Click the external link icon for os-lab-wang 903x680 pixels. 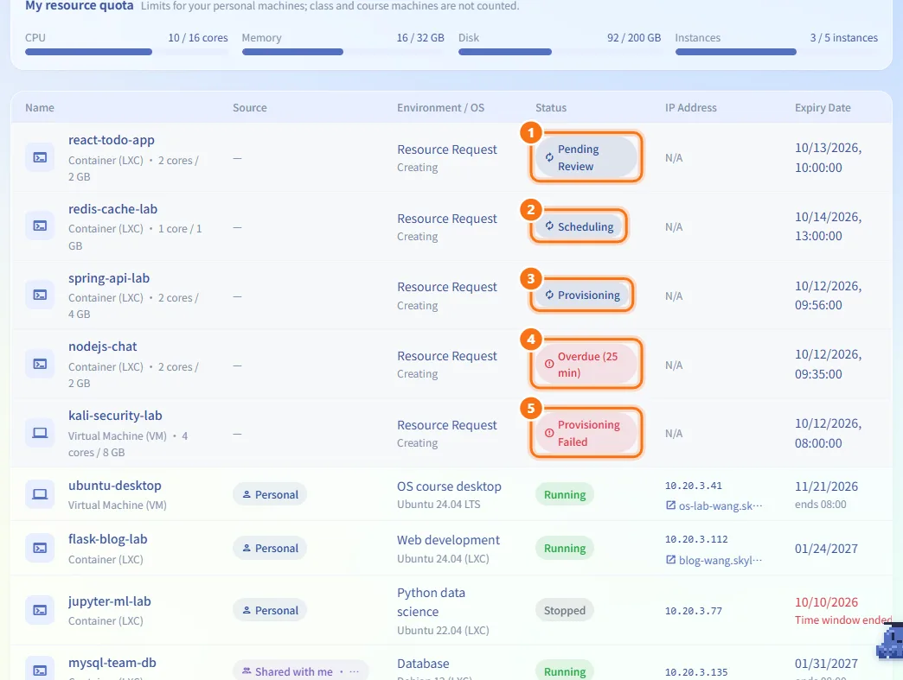coord(670,505)
